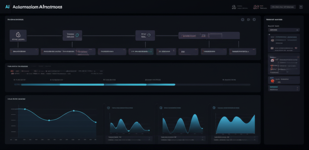Click the wide highlighted node at top right of workflow
This screenshot has width=309, height=150.
tap(209, 36)
